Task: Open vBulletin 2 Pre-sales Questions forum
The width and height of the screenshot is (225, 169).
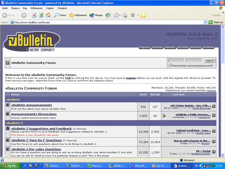Action: click(36, 149)
